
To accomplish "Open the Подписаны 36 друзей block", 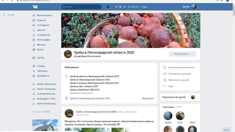I will pyautogui.click(x=180, y=97).
